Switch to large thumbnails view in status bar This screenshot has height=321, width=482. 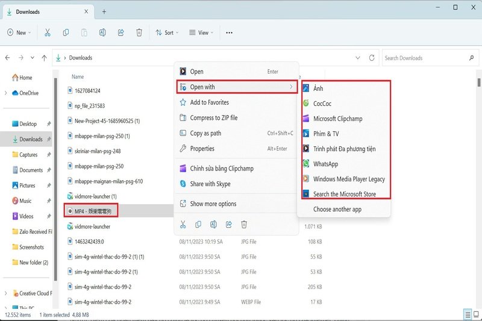(476, 314)
